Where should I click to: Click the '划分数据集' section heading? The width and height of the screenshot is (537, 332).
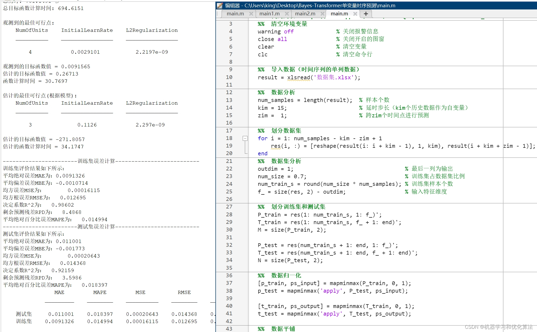click(286, 131)
